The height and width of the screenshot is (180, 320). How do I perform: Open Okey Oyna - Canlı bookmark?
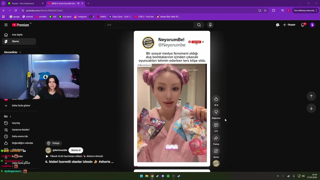coord(120,17)
